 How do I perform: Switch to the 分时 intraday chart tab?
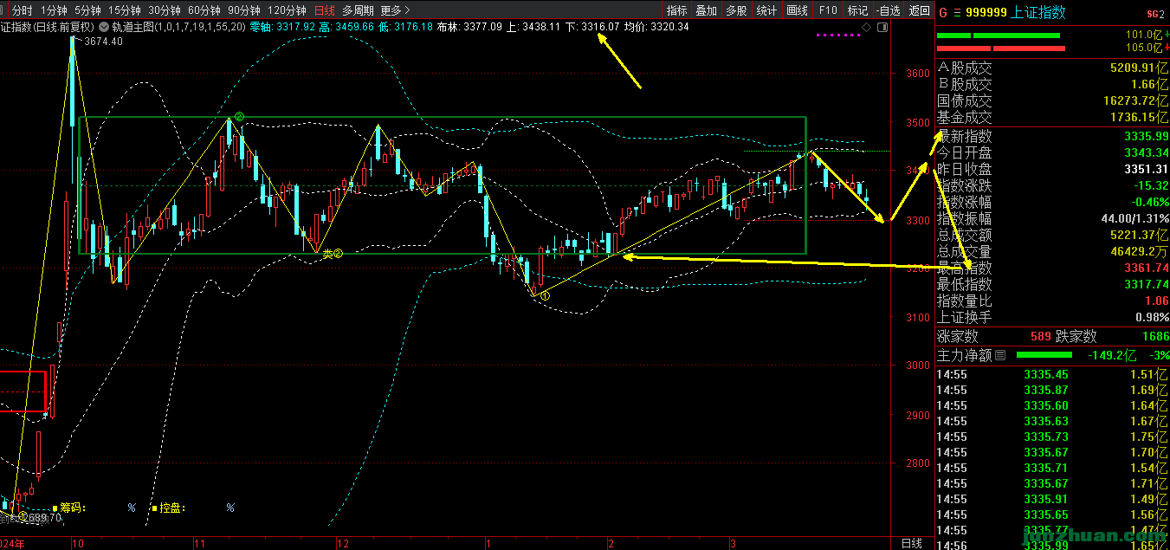(x=22, y=10)
